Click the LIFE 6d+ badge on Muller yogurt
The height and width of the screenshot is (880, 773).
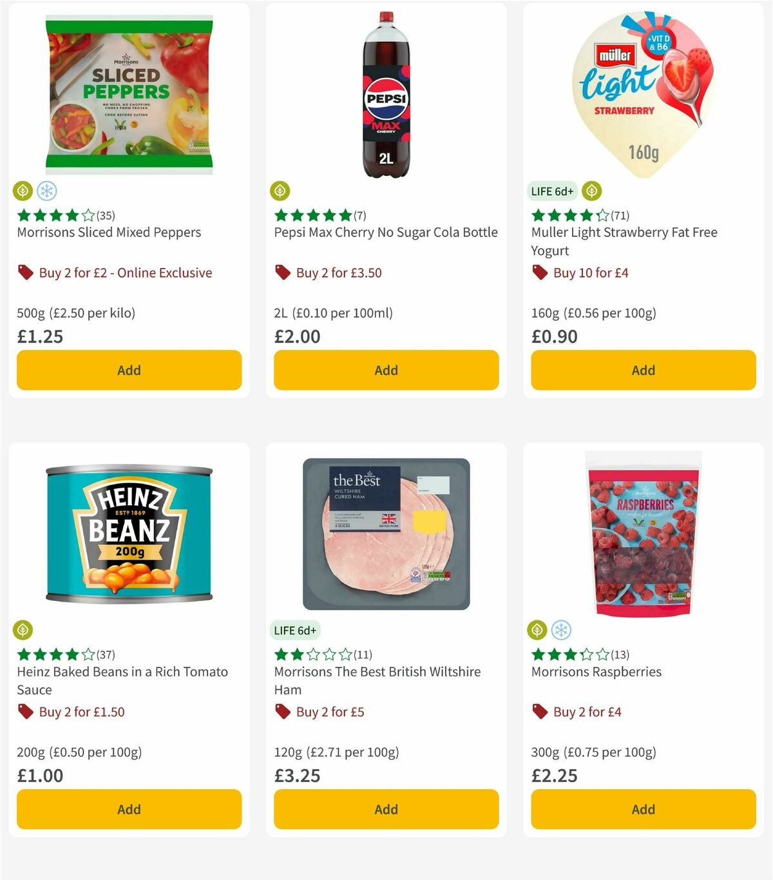pyautogui.click(x=551, y=191)
